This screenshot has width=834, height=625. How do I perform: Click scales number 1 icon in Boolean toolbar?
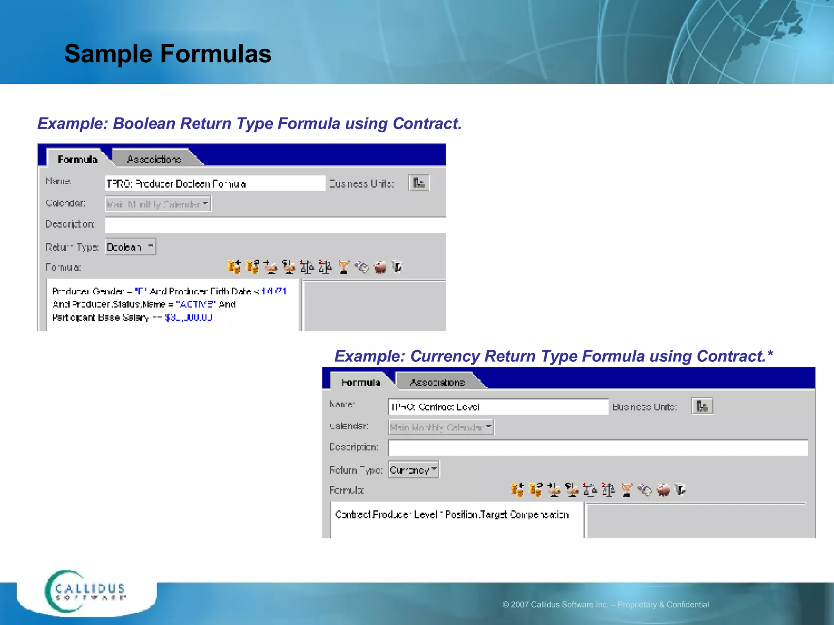click(x=307, y=267)
